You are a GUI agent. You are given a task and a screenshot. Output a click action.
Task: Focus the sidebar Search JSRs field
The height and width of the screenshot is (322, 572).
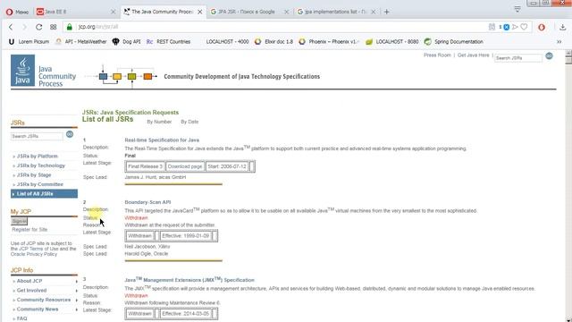coord(37,136)
